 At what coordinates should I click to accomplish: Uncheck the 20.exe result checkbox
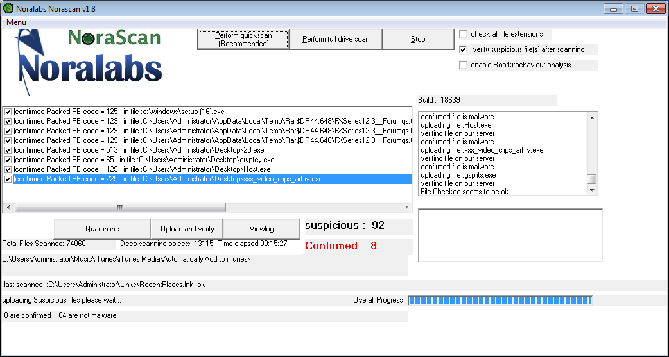(x=8, y=150)
